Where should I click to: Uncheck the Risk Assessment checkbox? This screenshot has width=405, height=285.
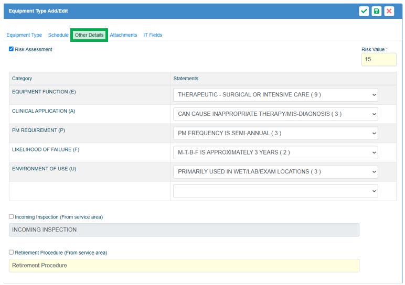12,49
